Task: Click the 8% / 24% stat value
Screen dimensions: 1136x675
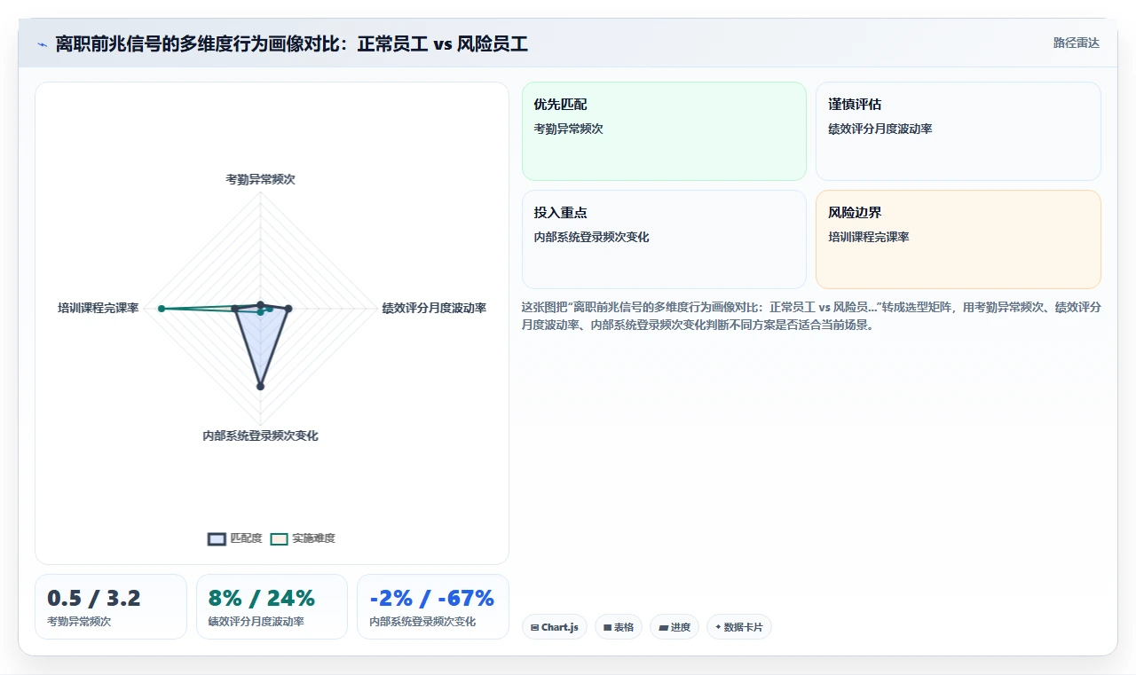Action: (x=262, y=599)
